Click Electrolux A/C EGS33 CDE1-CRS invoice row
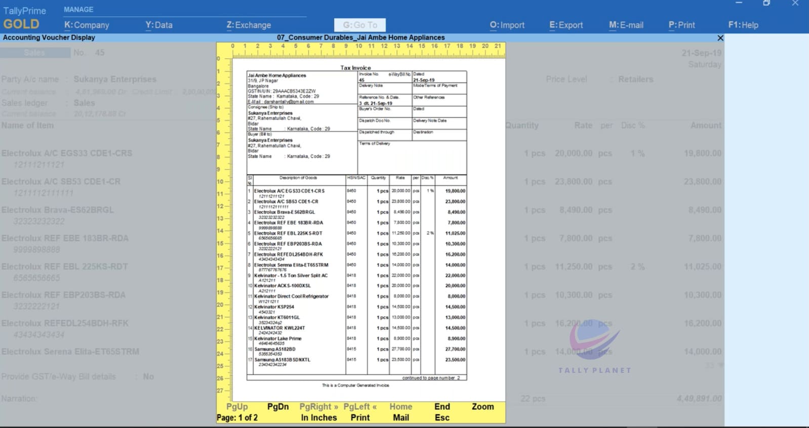Image resolution: width=809 pixels, height=428 pixels. click(356, 193)
